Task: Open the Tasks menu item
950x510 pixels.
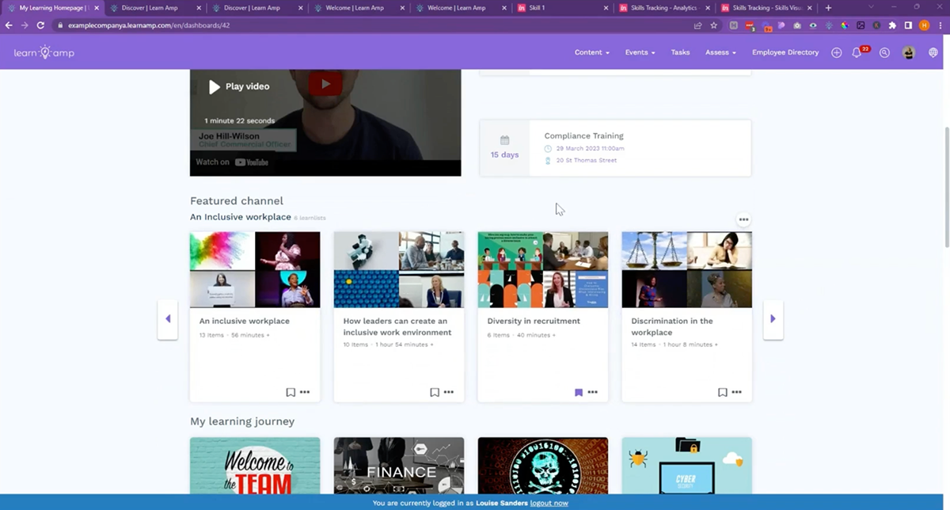Action: 680,53
